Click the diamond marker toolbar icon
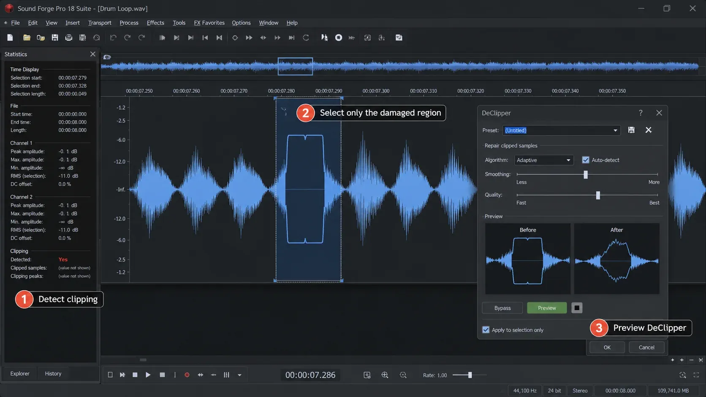Image resolution: width=706 pixels, height=397 pixels. pyautogui.click(x=235, y=38)
